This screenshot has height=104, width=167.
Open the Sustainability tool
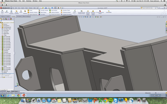pos(109,12)
